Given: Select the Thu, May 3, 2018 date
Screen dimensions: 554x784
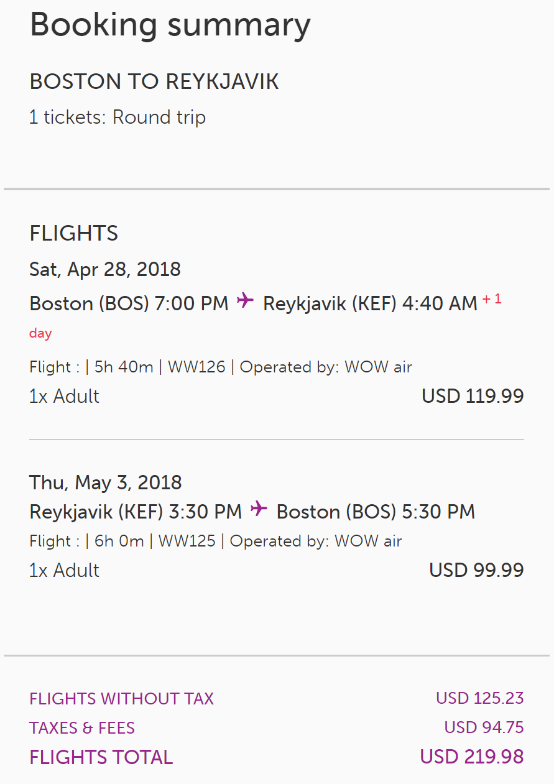Looking at the screenshot, I should (x=106, y=482).
